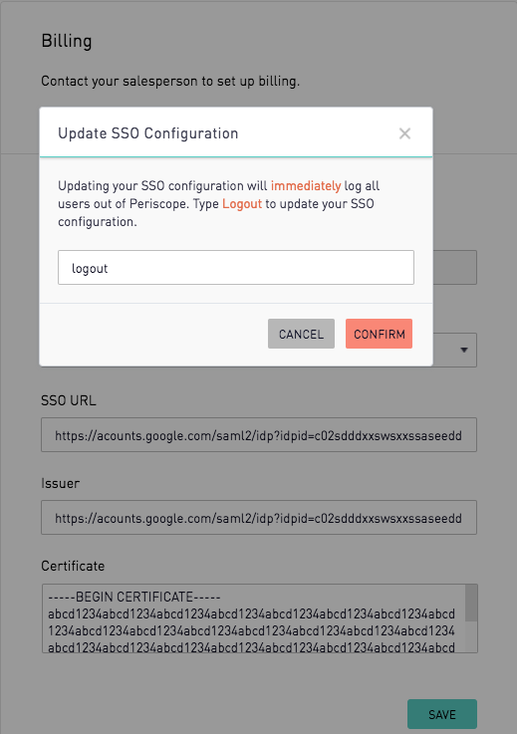Click the SSO URL label
517x734 pixels.
click(x=69, y=400)
